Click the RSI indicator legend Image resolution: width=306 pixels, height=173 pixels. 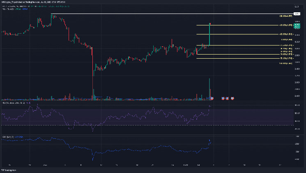pyautogui.click(x=16, y=102)
